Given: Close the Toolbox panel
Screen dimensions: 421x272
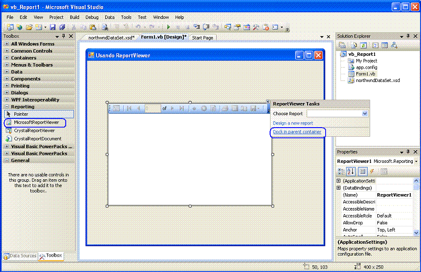Looking at the screenshot, I should click(x=71, y=36).
